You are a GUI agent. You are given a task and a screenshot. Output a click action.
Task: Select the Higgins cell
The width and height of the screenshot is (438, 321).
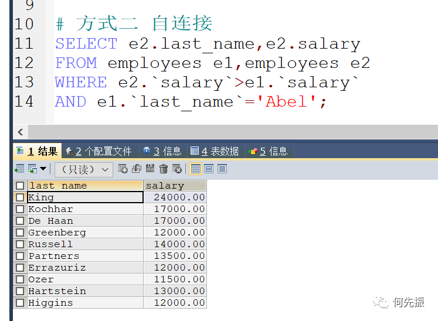point(86,303)
